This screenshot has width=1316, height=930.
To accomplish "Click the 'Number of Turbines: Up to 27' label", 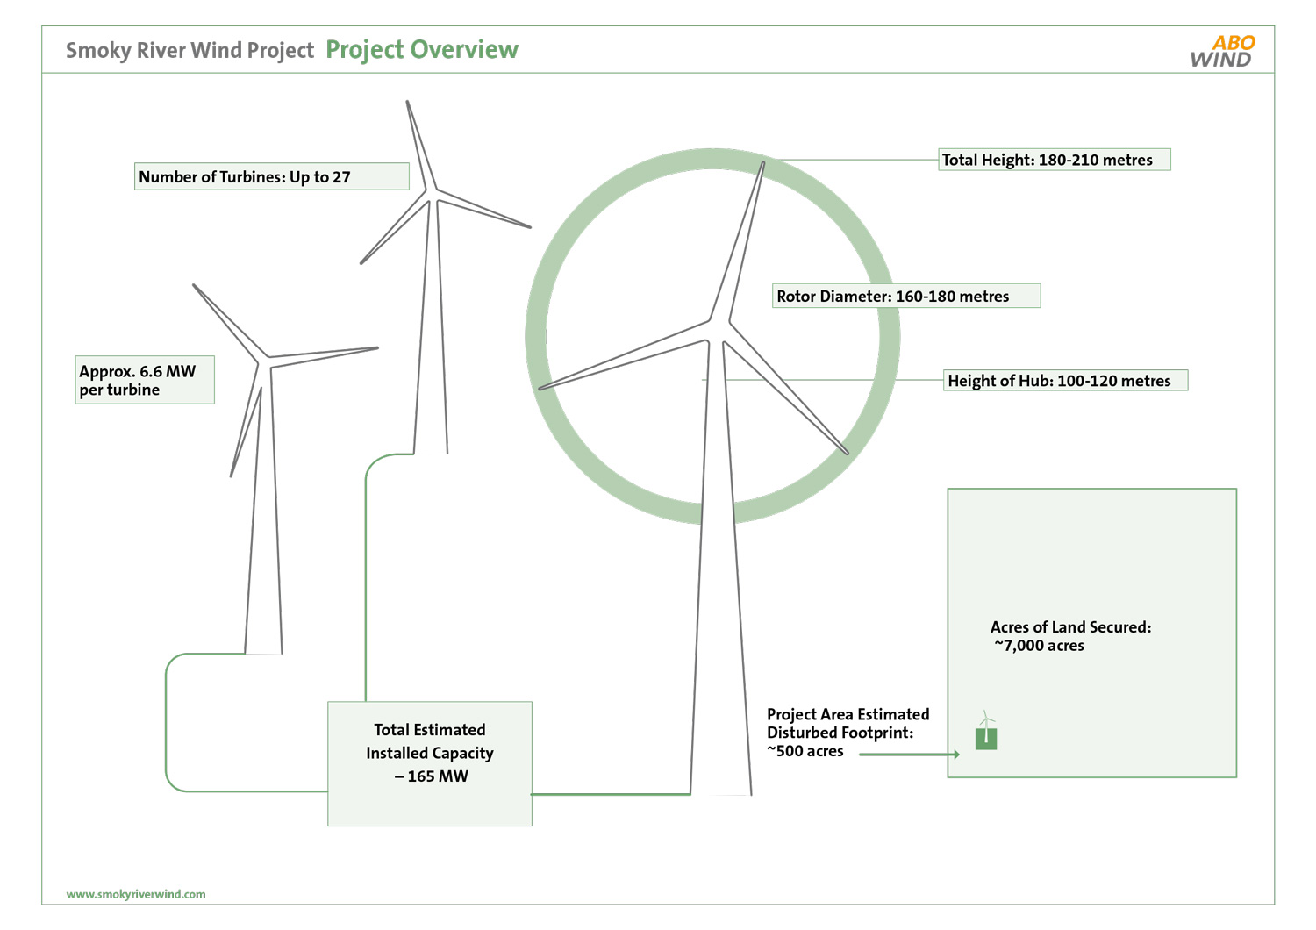I will click(x=272, y=176).
